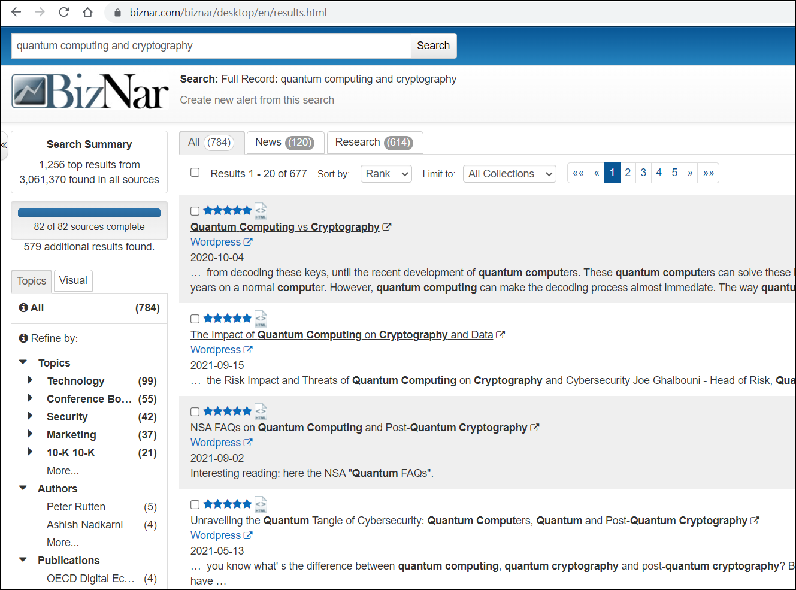The image size is (796, 590).
Task: Click external icon next to Wordpress dated 2020-10-04
Action: pos(248,242)
